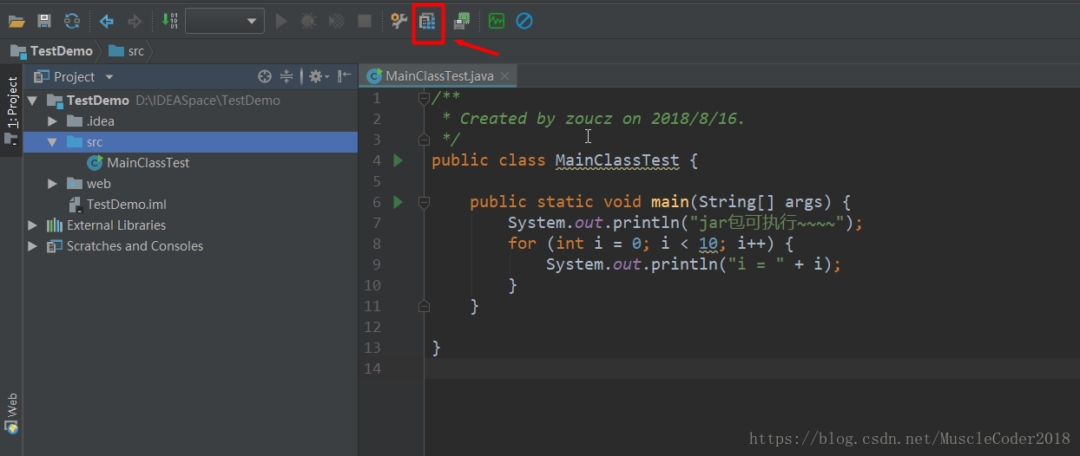Viewport: 1080px width, 456px height.
Task: Select TestDemo project root in tree
Action: click(190, 101)
